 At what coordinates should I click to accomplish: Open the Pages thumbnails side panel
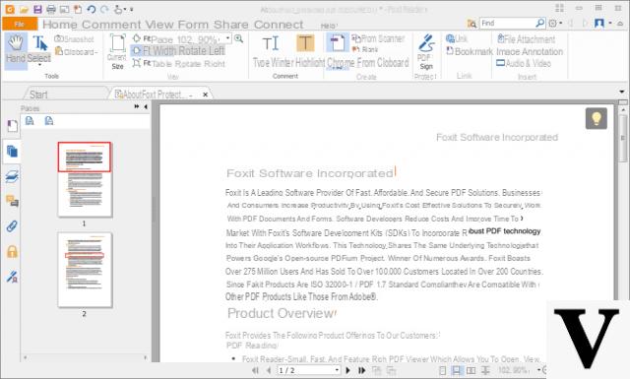point(12,152)
